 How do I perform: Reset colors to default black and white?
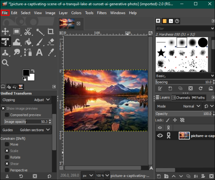[x=24, y=79]
